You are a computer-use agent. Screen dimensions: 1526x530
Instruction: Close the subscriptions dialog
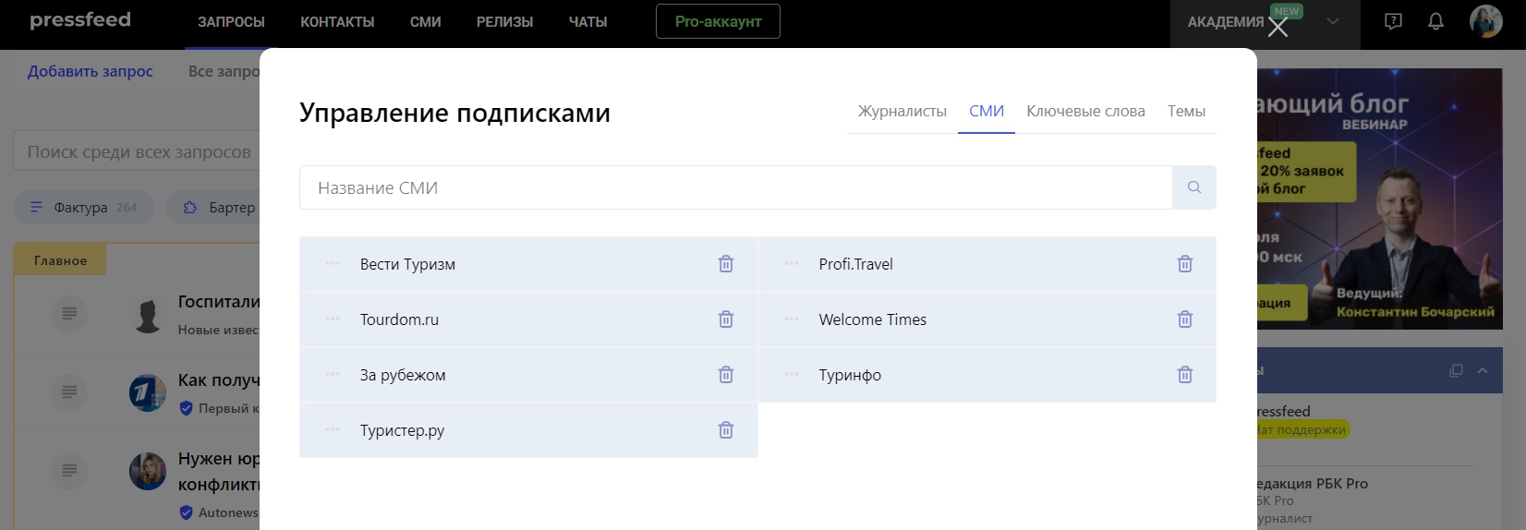[1278, 28]
